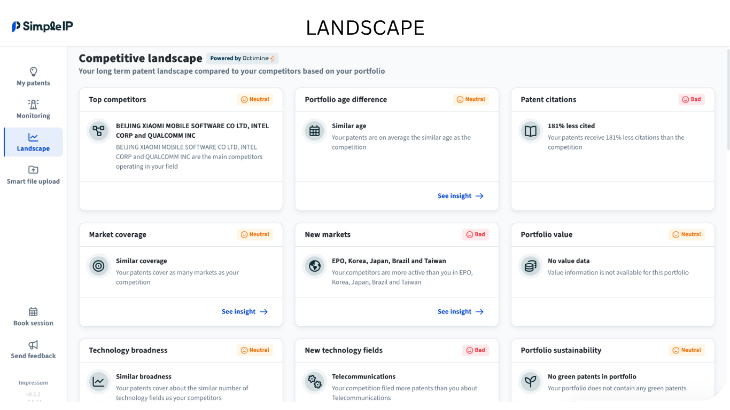Click the New technology fields title
The width and height of the screenshot is (730, 410).
[344, 350]
